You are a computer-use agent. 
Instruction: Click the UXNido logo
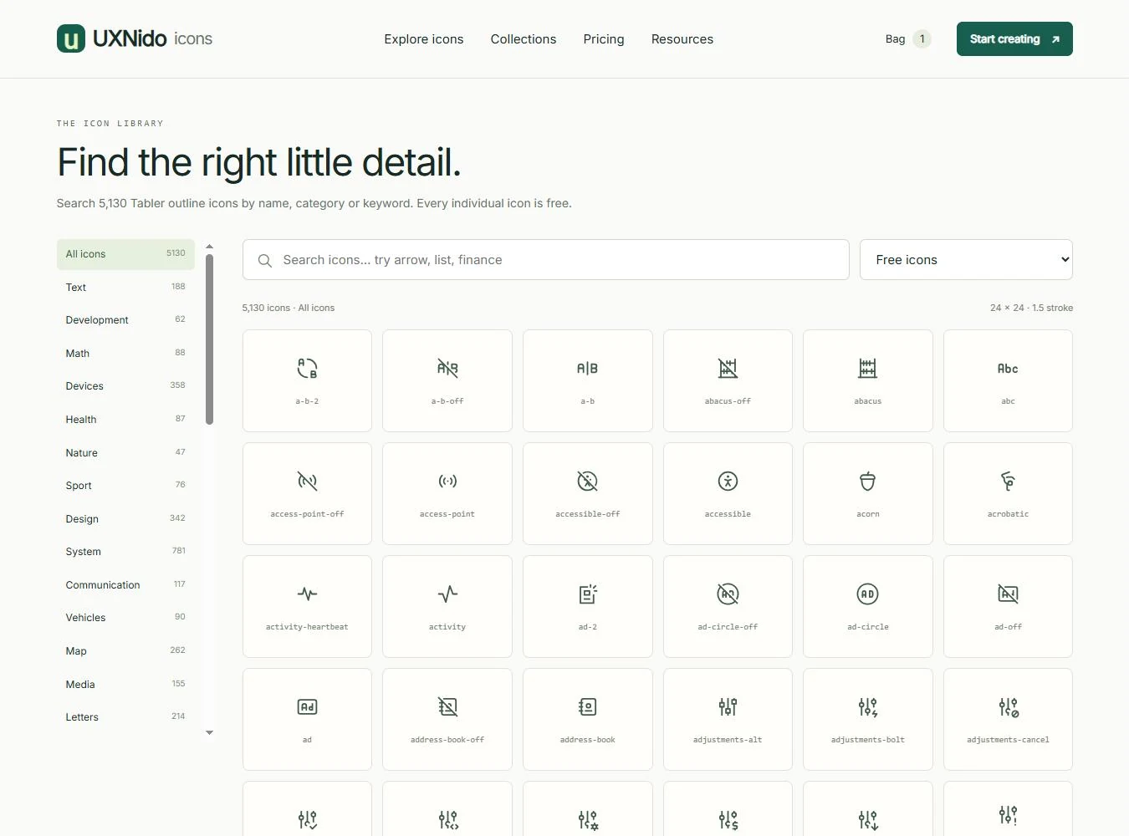click(135, 38)
